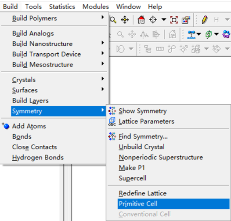
Task: Click the Find Symmetry icon in submenu
Action: pyautogui.click(x=112, y=136)
